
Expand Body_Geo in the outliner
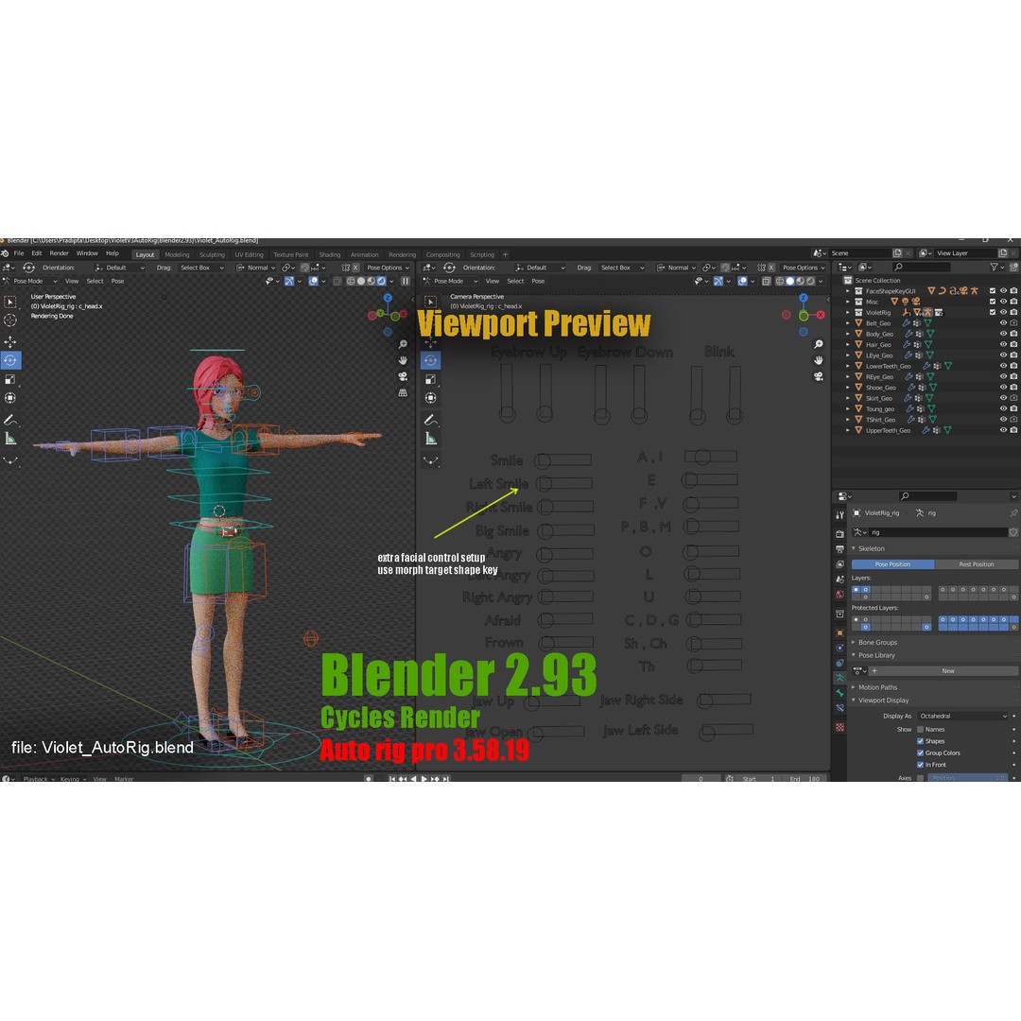(848, 334)
